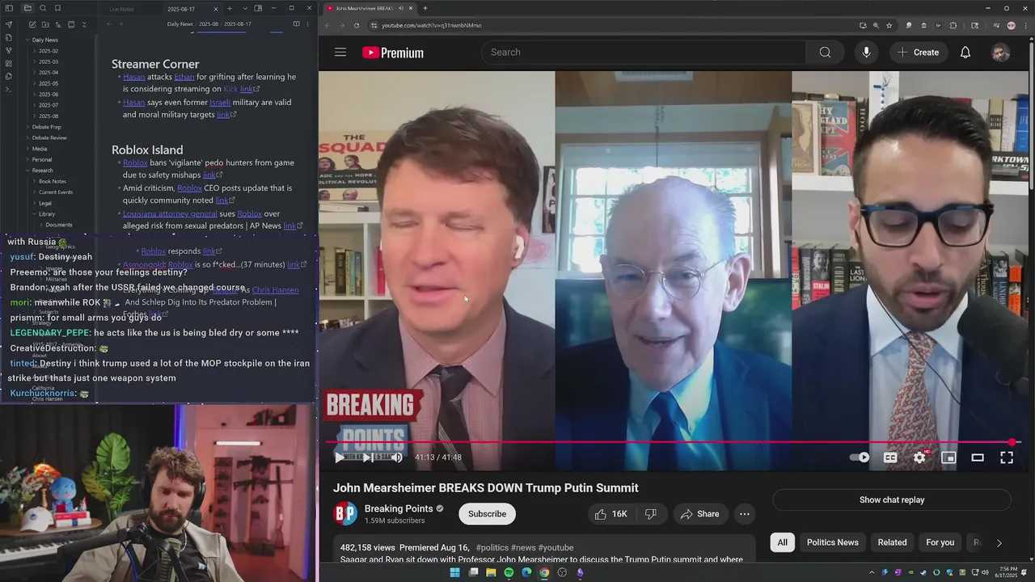Play the video

[x=339, y=458]
